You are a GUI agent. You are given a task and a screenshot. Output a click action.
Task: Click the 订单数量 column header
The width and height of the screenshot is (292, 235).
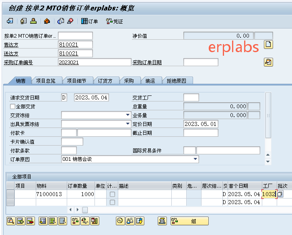tap(81, 186)
